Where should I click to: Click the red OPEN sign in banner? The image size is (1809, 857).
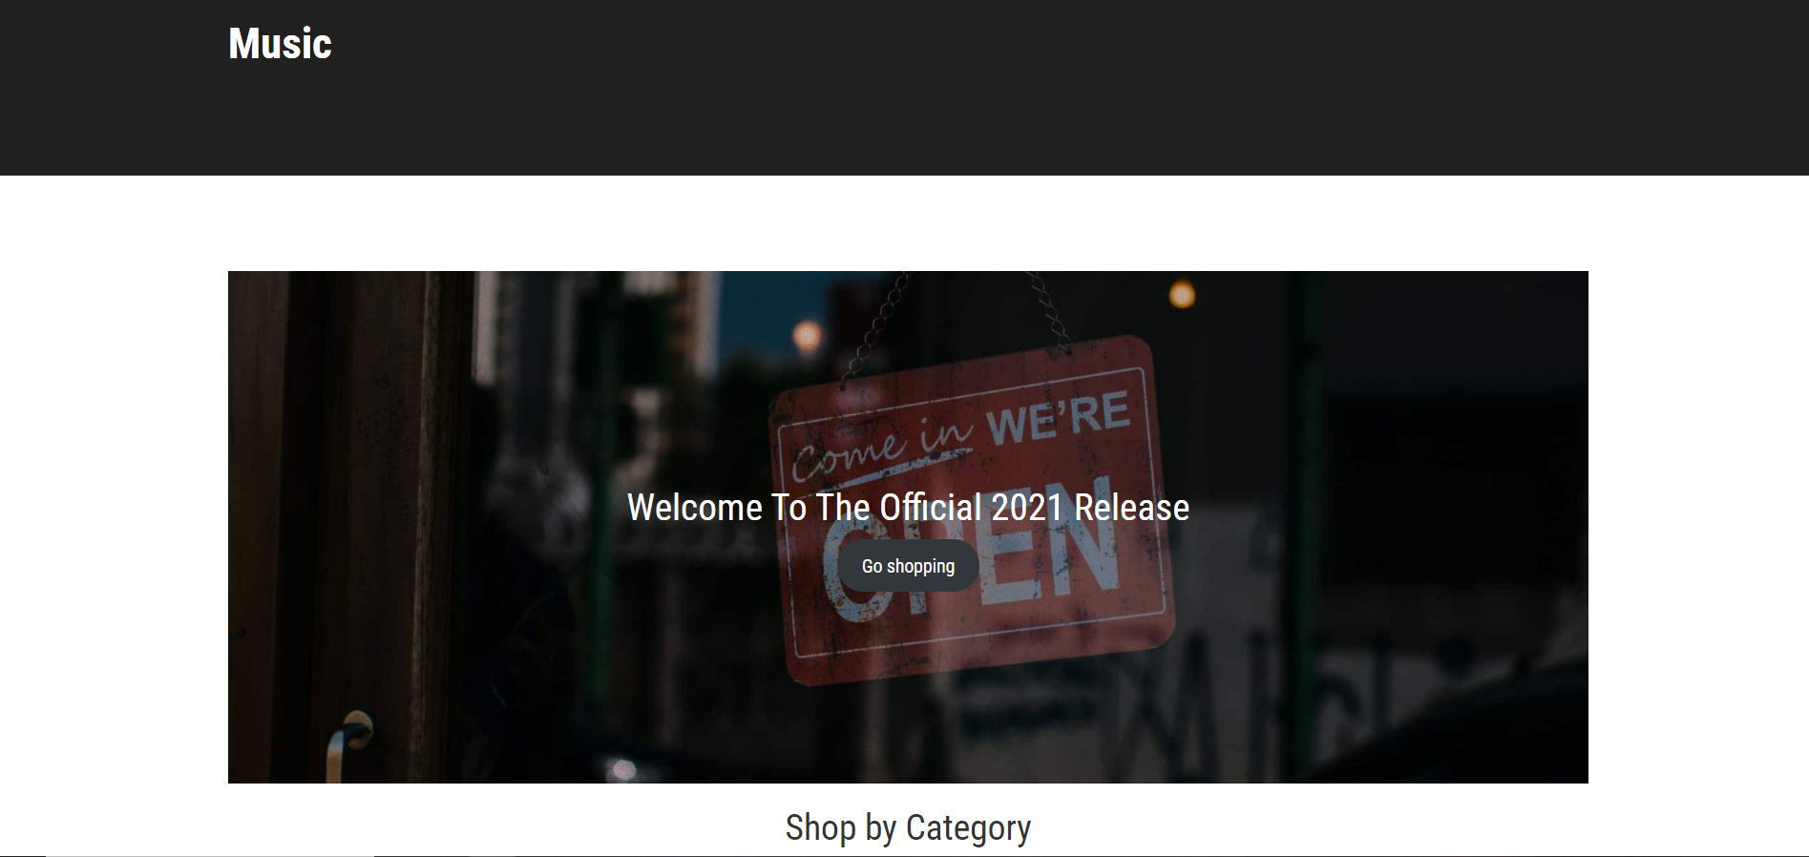pyautogui.click(x=972, y=511)
